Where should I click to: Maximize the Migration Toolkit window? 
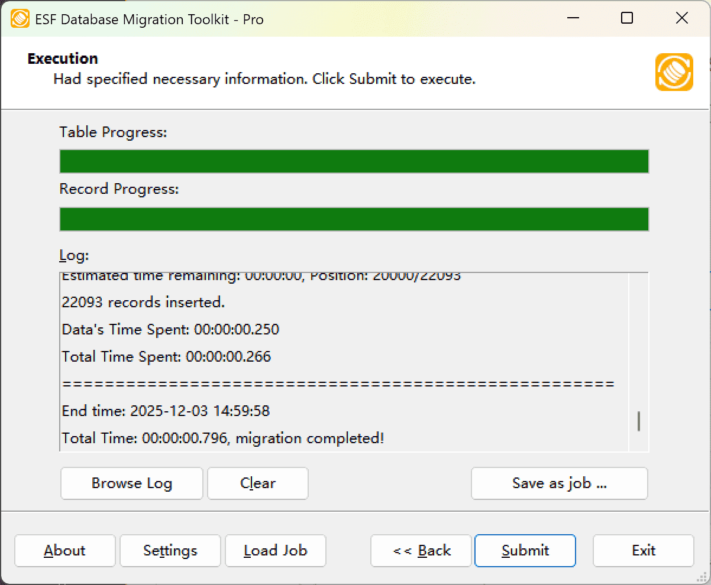click(x=627, y=18)
